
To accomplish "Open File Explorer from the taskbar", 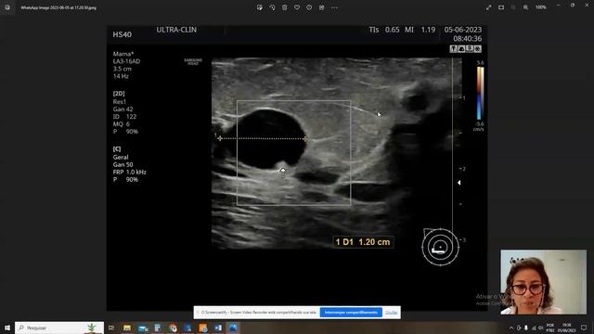I will [x=127, y=328].
